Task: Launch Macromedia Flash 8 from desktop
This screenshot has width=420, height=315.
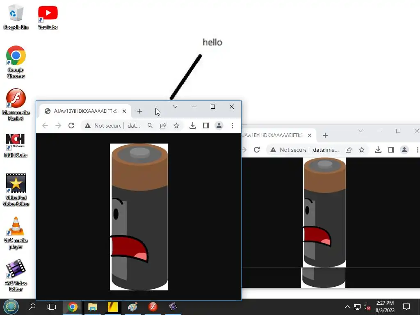Action: 16,105
